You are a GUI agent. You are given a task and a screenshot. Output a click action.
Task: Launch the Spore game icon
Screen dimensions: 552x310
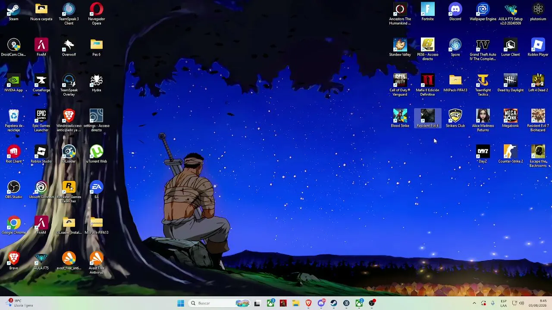pyautogui.click(x=455, y=48)
